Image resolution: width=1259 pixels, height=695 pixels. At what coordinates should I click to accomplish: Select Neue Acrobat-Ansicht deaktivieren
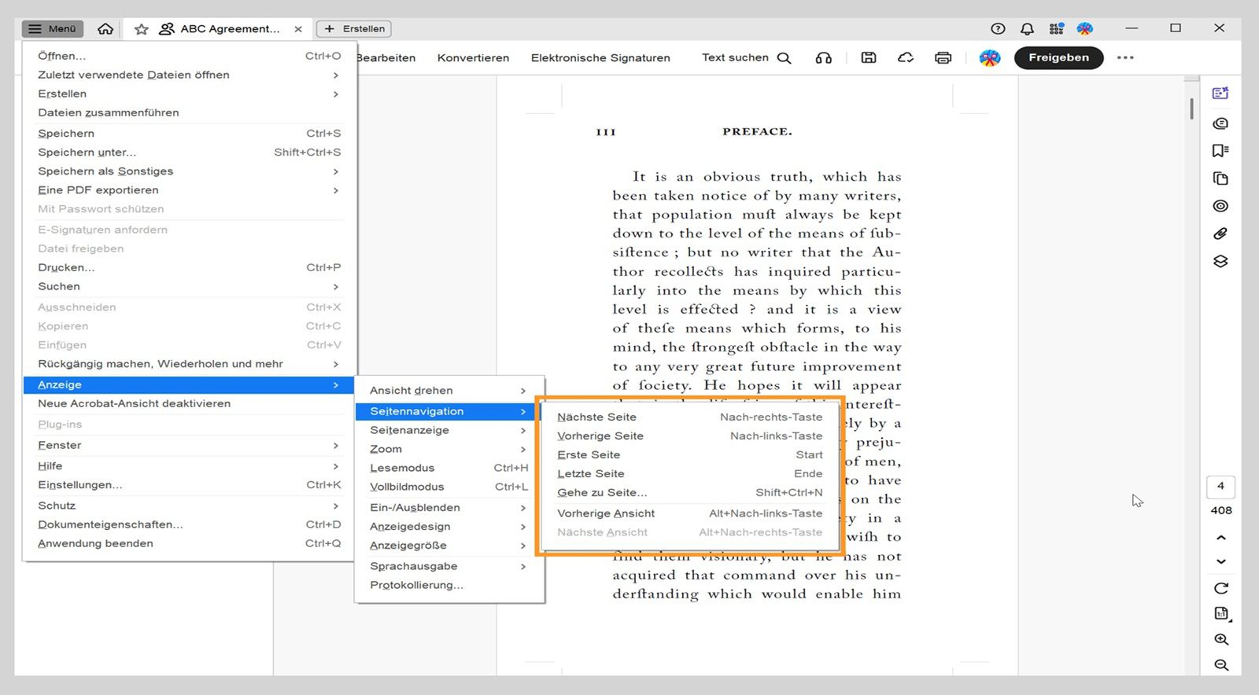[x=189, y=403]
